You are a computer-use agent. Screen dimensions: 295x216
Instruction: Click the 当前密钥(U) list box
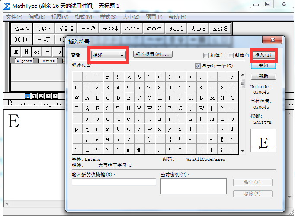193,186
